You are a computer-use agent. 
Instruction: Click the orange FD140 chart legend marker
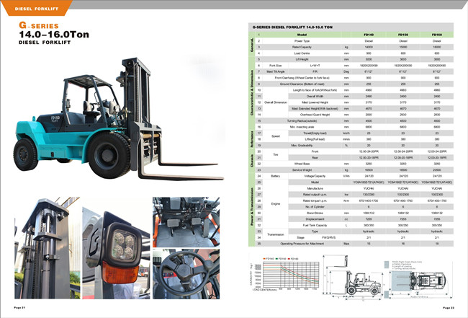tap(264, 259)
